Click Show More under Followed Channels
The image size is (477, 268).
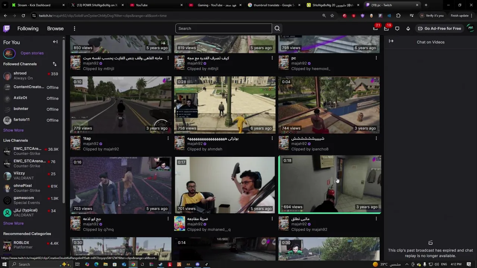13,130
